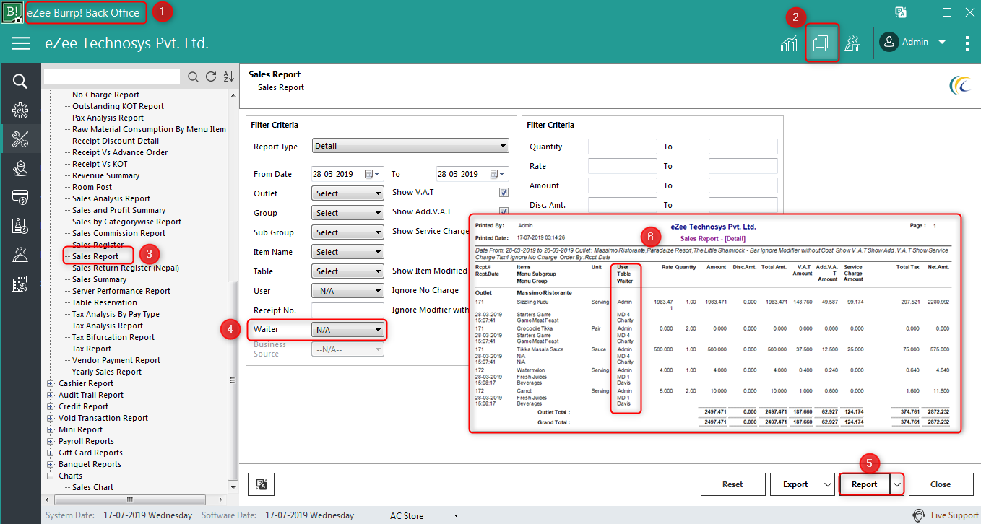This screenshot has height=524, width=981.
Task: Expand the Payroll Reports tree node
Action: pos(51,441)
